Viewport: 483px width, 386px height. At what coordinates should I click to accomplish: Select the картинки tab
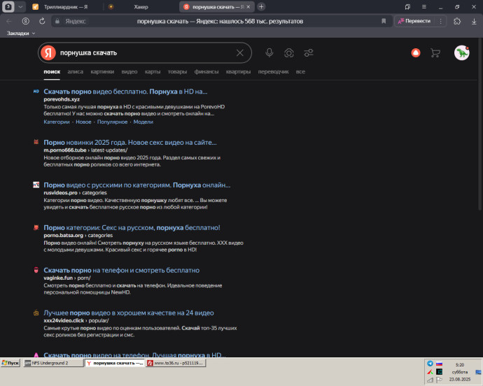click(102, 71)
